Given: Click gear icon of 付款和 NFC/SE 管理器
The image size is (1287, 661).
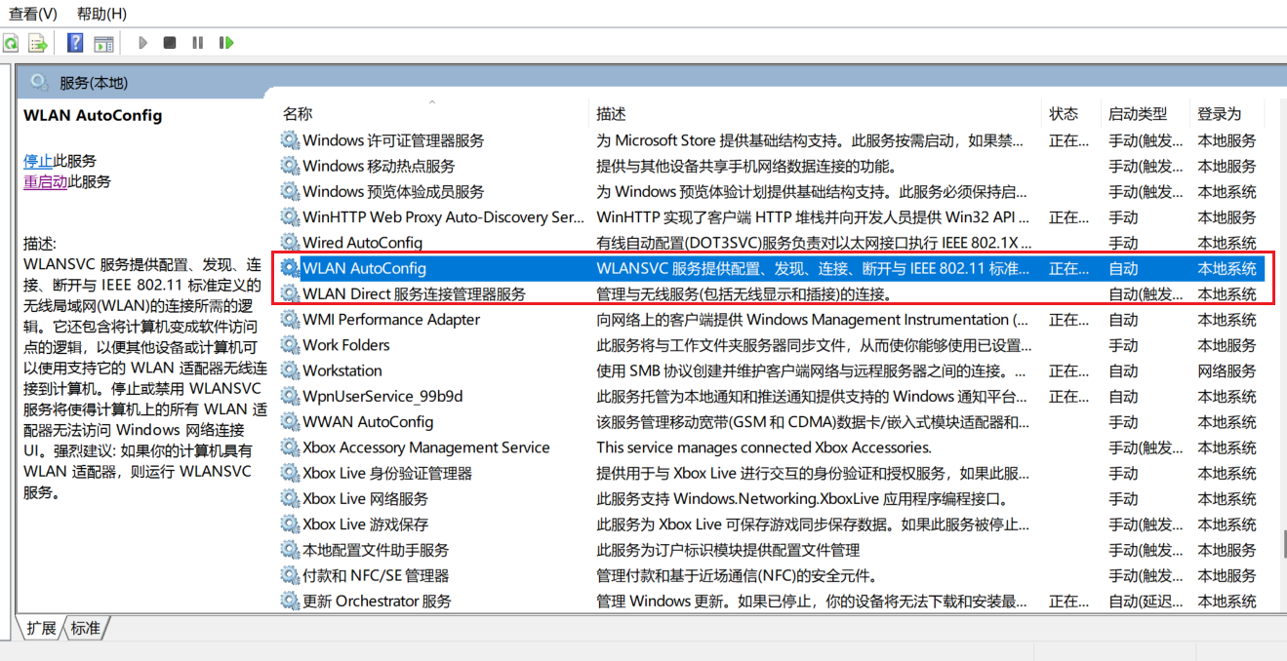Looking at the screenshot, I should (x=290, y=575).
